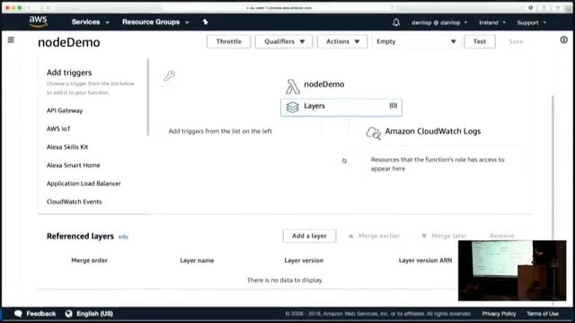The image size is (575, 323).
Task: Open the Services menu
Action: (90, 22)
